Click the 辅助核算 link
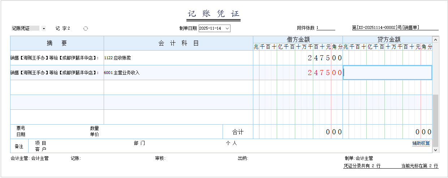This screenshot has height=178, width=448. 421,143
